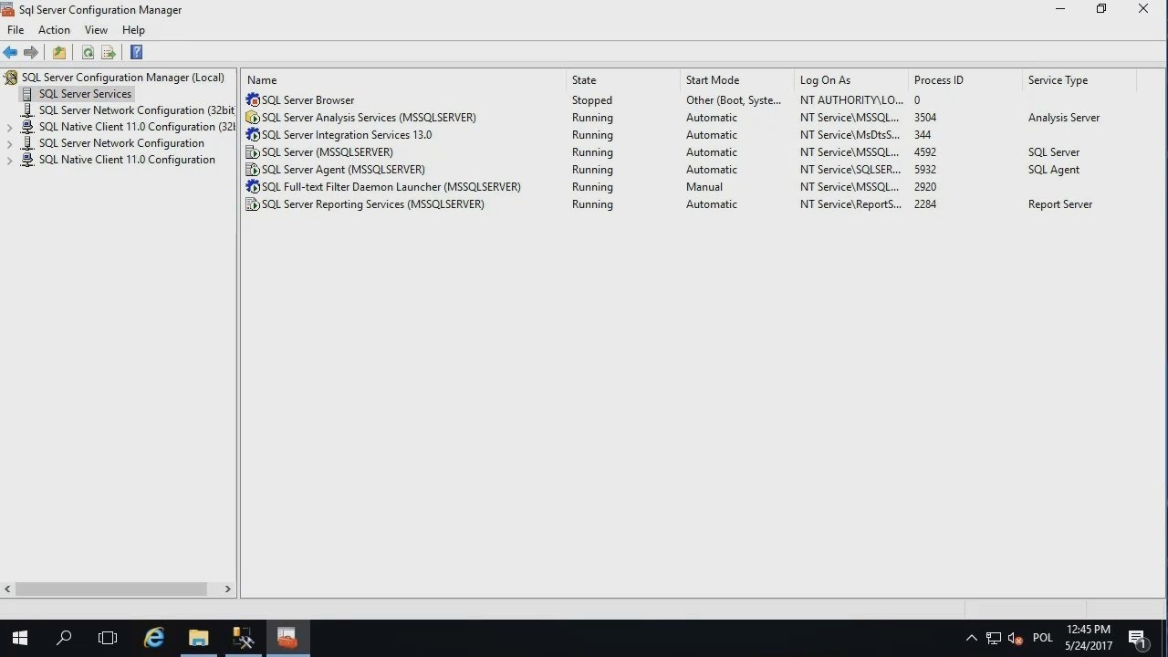Click the icon of the last SQL Native Client 11.0 Configuration node

pyautogui.click(x=28, y=160)
